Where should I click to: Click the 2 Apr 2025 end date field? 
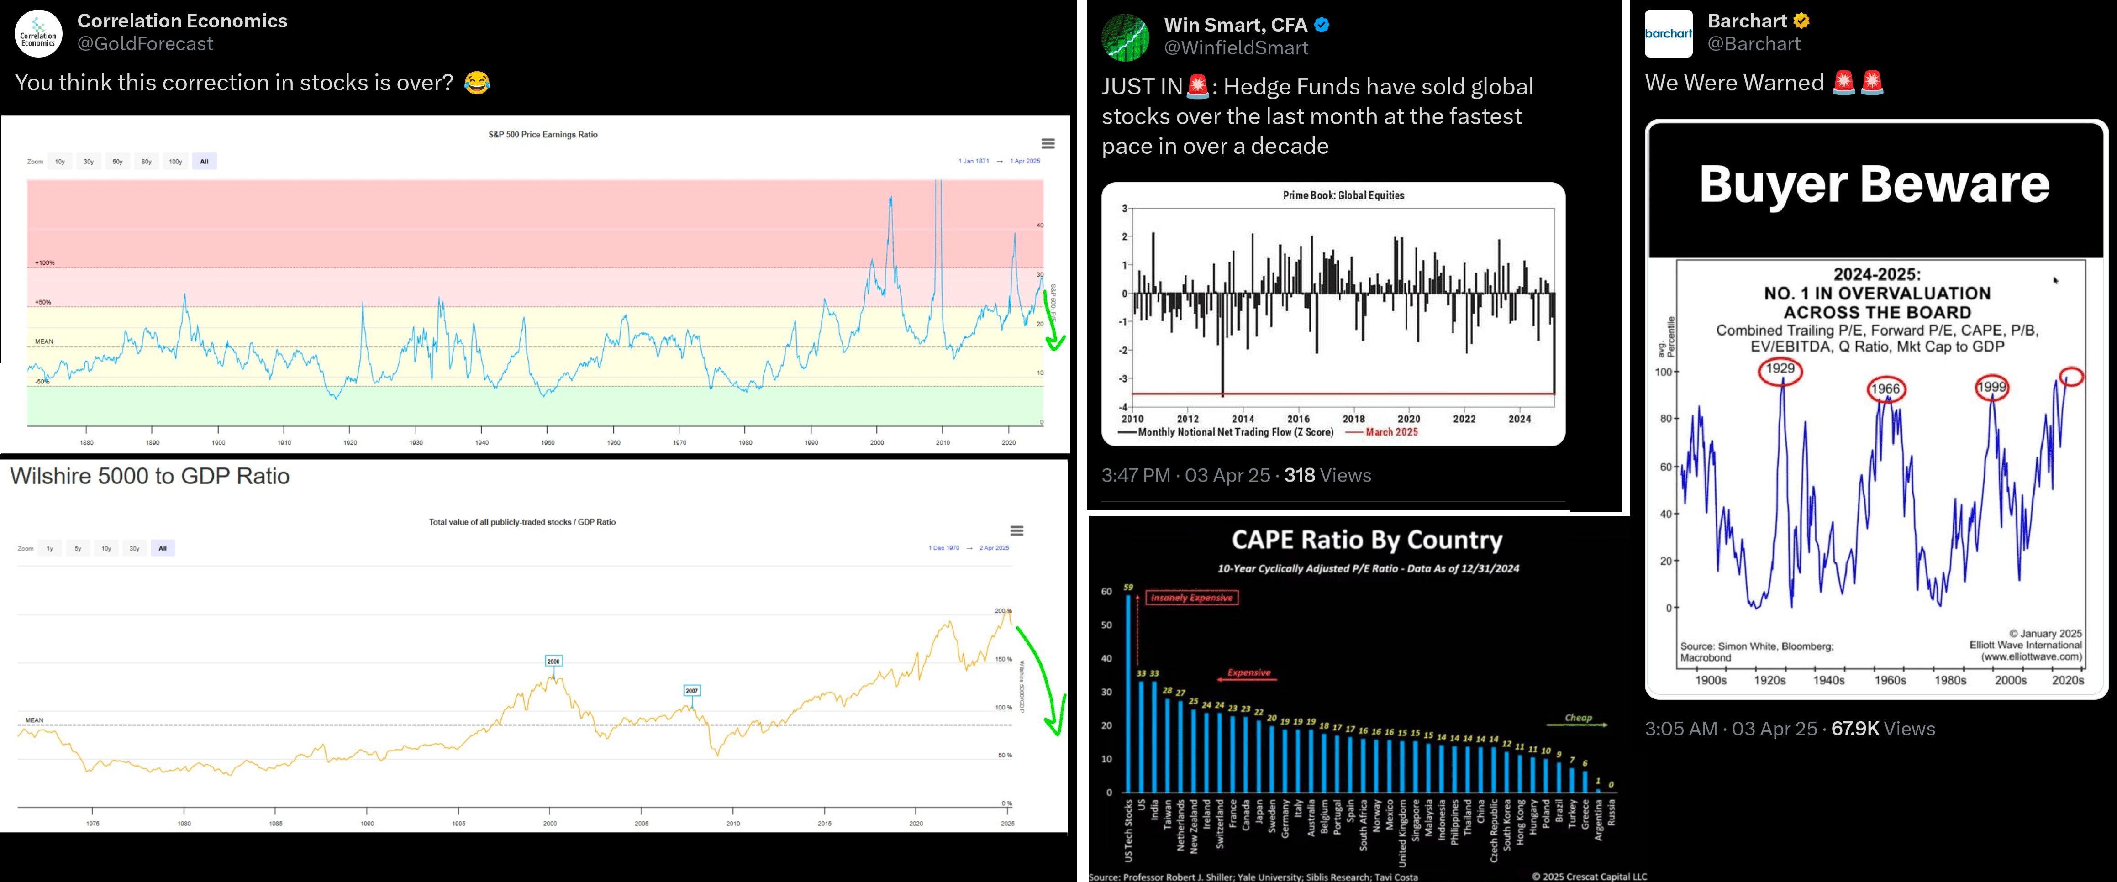tap(994, 548)
